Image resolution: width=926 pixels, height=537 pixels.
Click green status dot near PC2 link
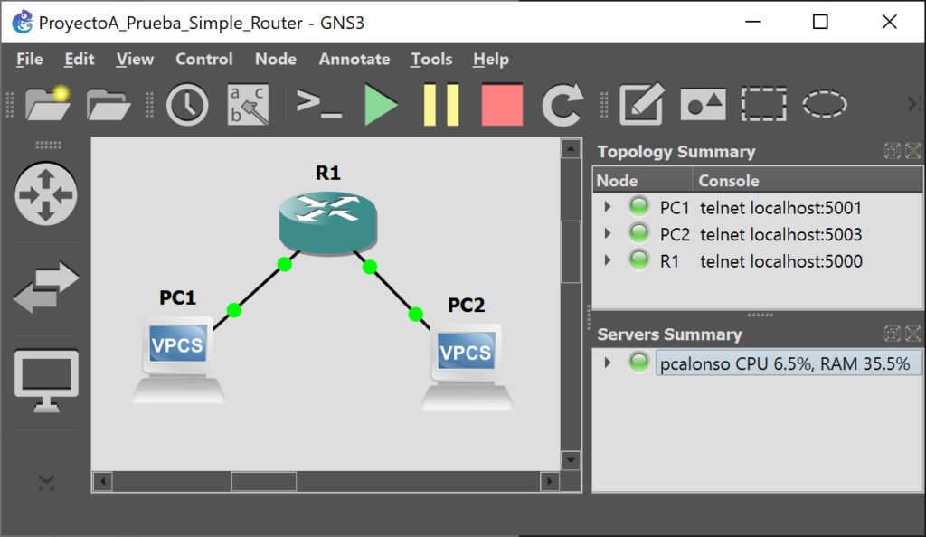click(x=415, y=314)
